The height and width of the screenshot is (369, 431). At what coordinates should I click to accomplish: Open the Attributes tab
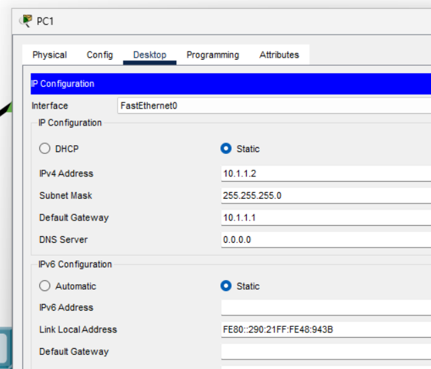click(x=279, y=55)
